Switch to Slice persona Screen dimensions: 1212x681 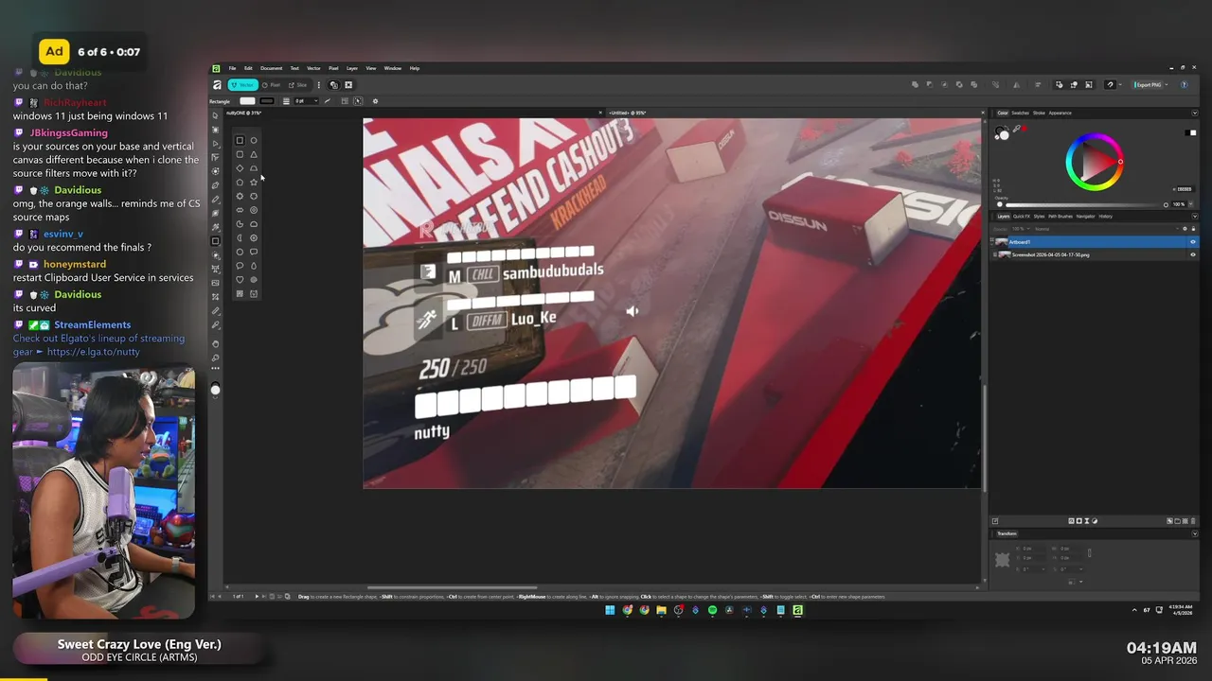pyautogui.click(x=298, y=85)
